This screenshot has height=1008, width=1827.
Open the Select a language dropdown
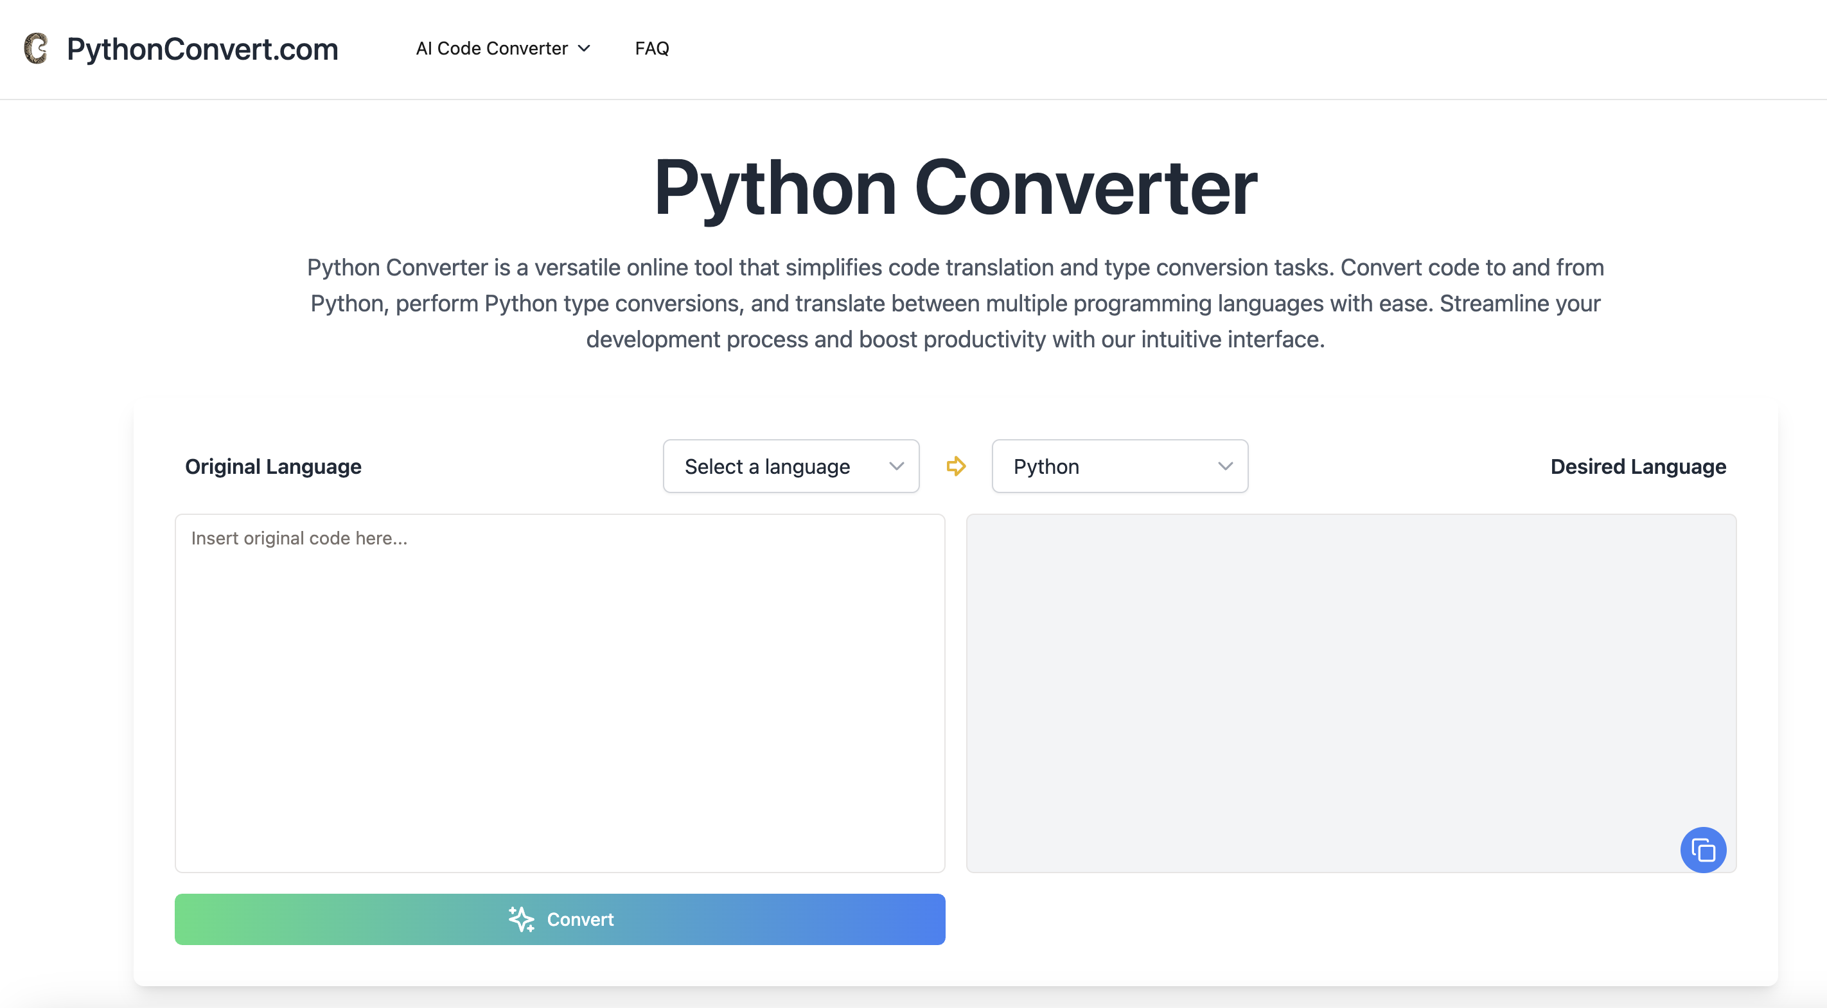click(x=790, y=465)
